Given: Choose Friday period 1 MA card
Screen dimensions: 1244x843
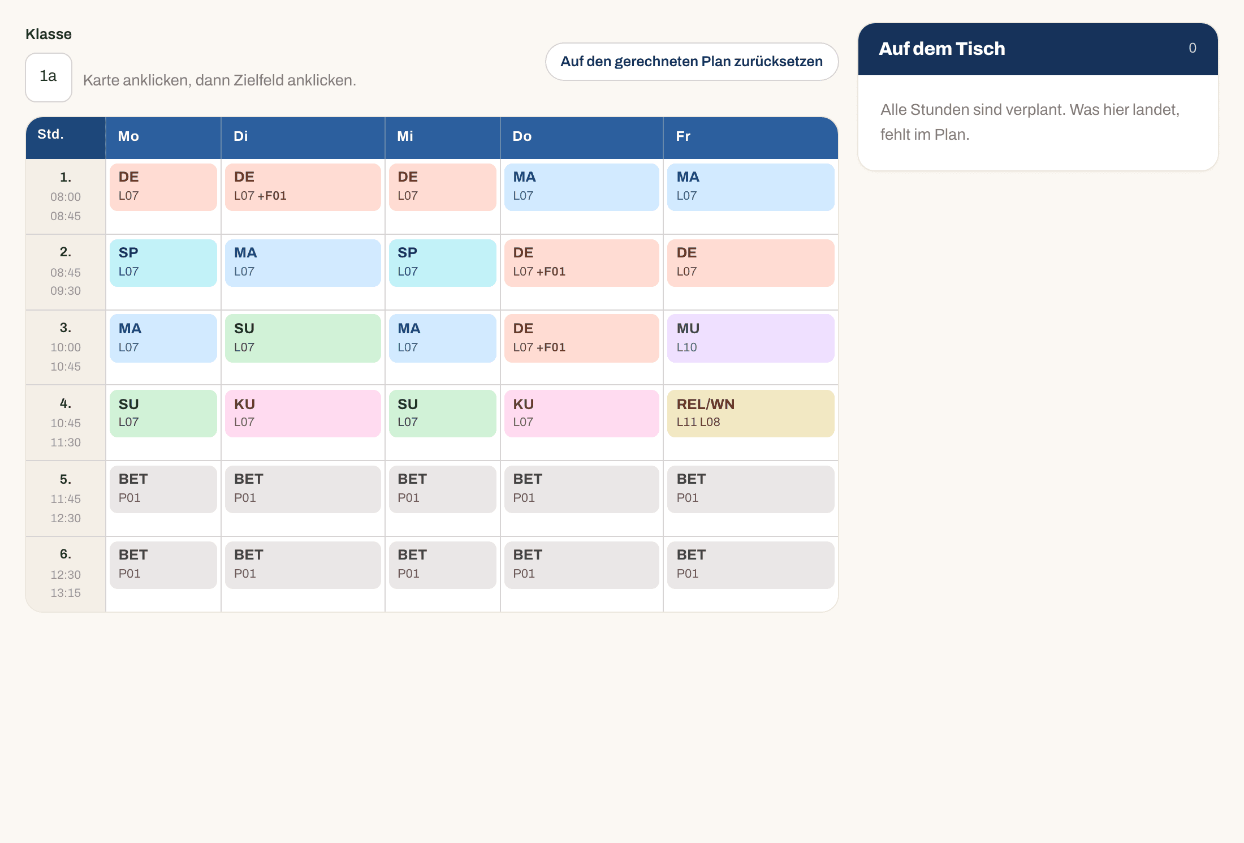Looking at the screenshot, I should [x=751, y=187].
